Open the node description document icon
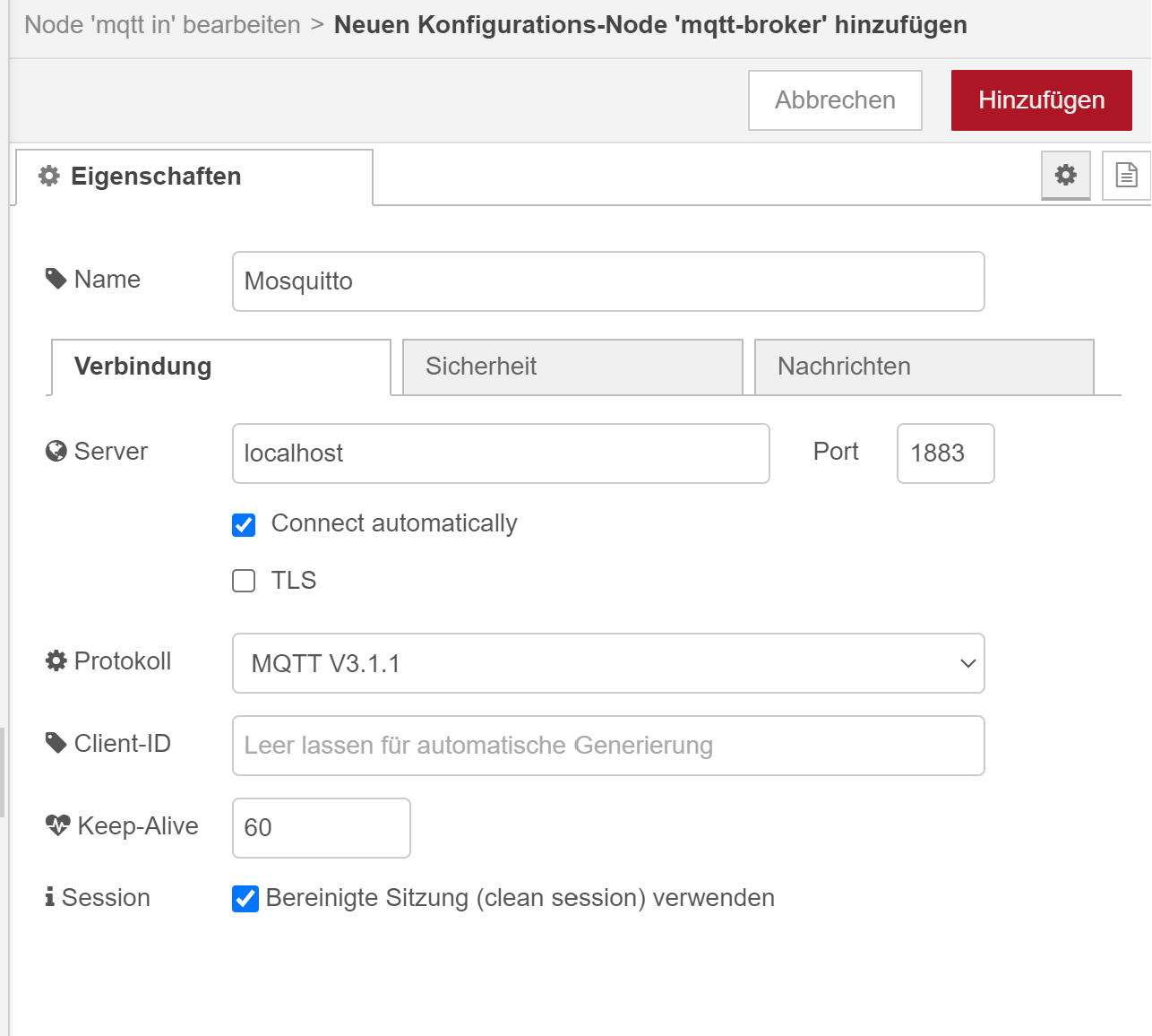Image resolution: width=1152 pixels, height=1036 pixels. click(1126, 175)
